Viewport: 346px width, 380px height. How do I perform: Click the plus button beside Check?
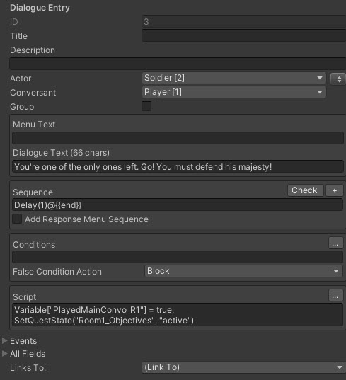pyautogui.click(x=335, y=190)
